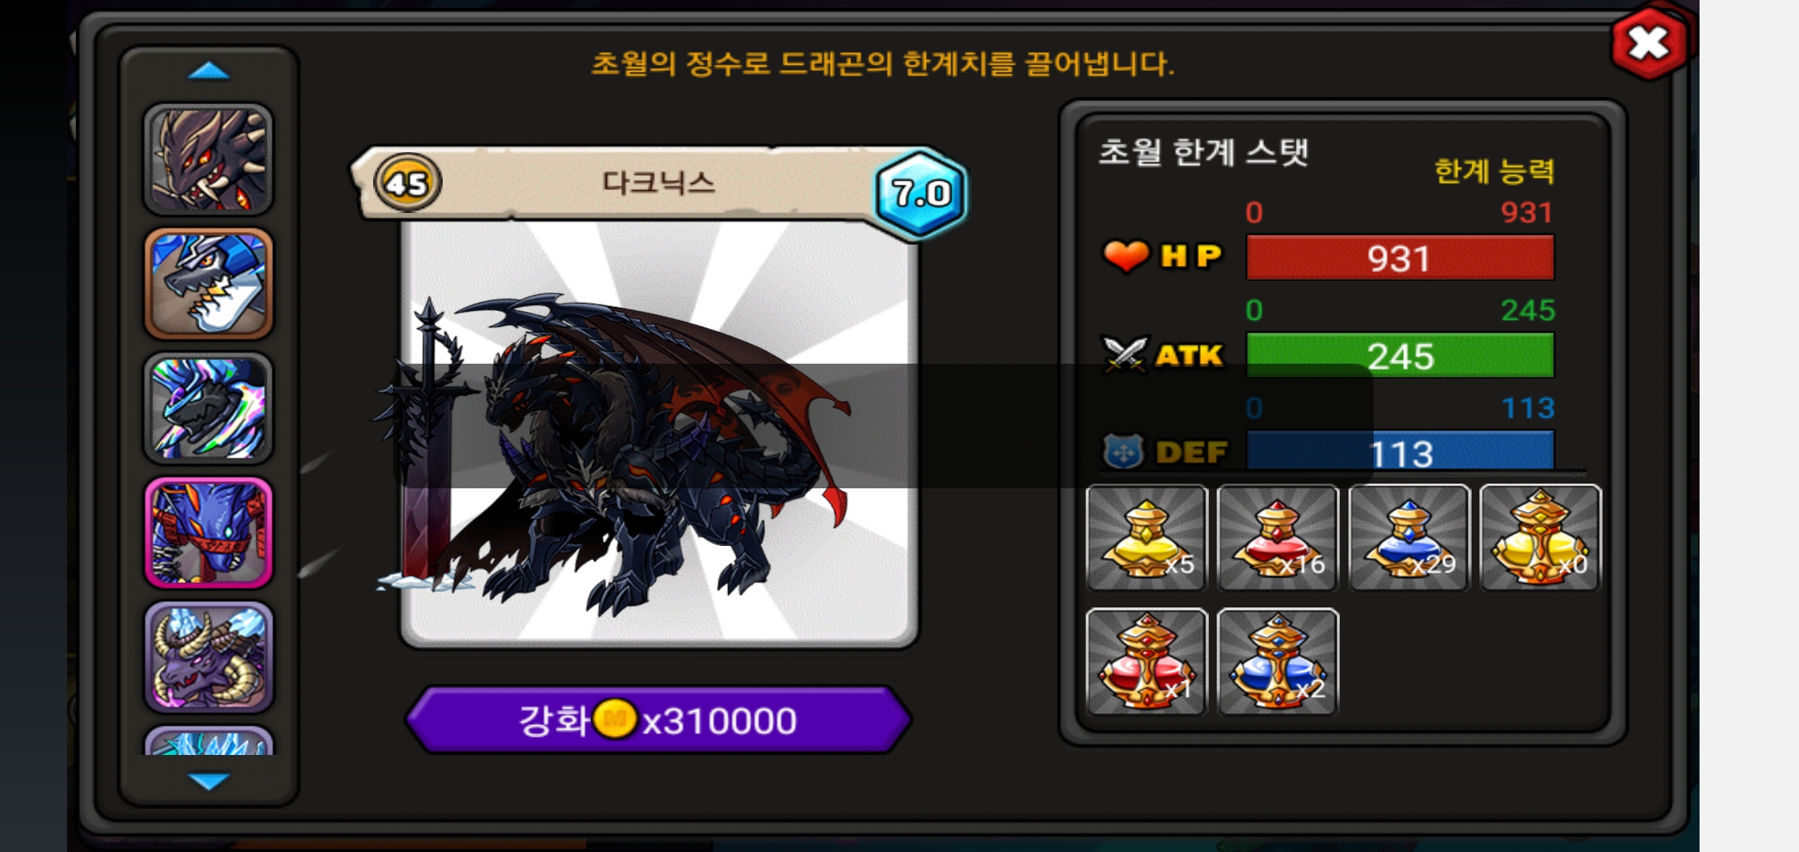Image resolution: width=1799 pixels, height=852 pixels.
Task: Show more dragons with the down arrow
Action: 209,781
